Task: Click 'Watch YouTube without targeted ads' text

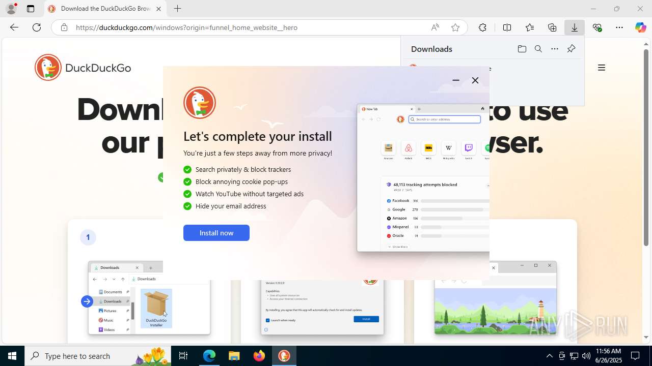Action: point(249,194)
